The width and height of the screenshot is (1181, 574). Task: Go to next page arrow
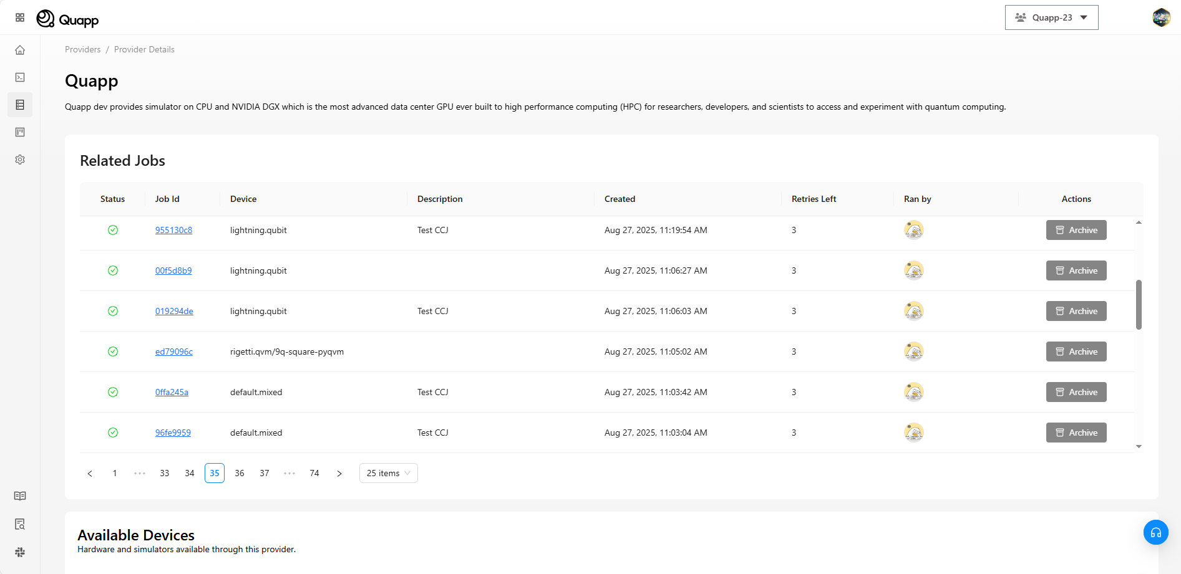[x=339, y=474]
